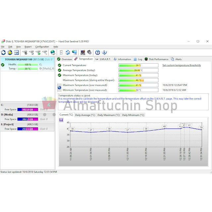This screenshot has height=212, width=212.
Task: Click the globe icon in the toolbar
Action: (x=53, y=52)
